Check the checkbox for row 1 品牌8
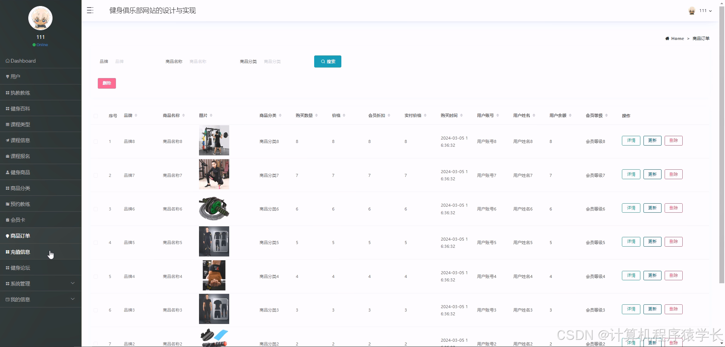The height and width of the screenshot is (347, 725). click(96, 141)
